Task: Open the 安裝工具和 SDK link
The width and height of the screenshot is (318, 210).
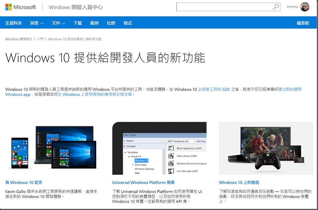Action: 216,89
